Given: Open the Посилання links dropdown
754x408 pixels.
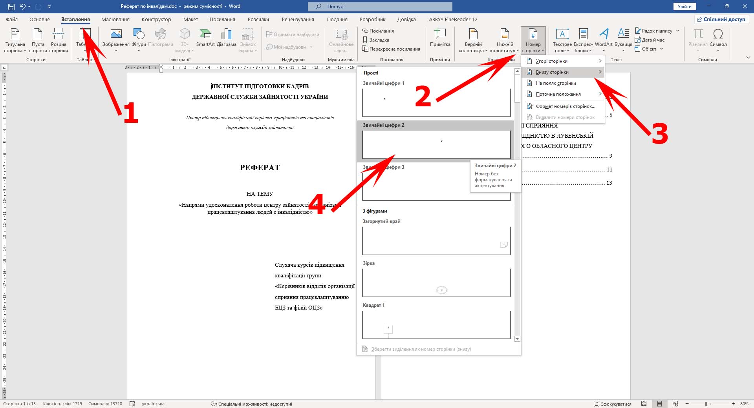Looking at the screenshot, I should coord(378,31).
